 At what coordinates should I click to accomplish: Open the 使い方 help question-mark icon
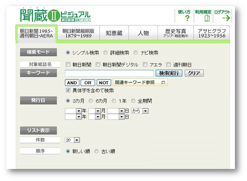click(187, 18)
